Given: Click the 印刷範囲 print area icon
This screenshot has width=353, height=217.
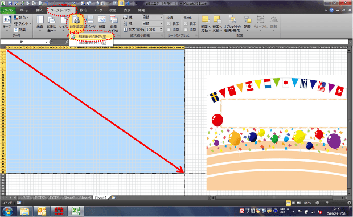Looking at the screenshot, I should point(76,23).
